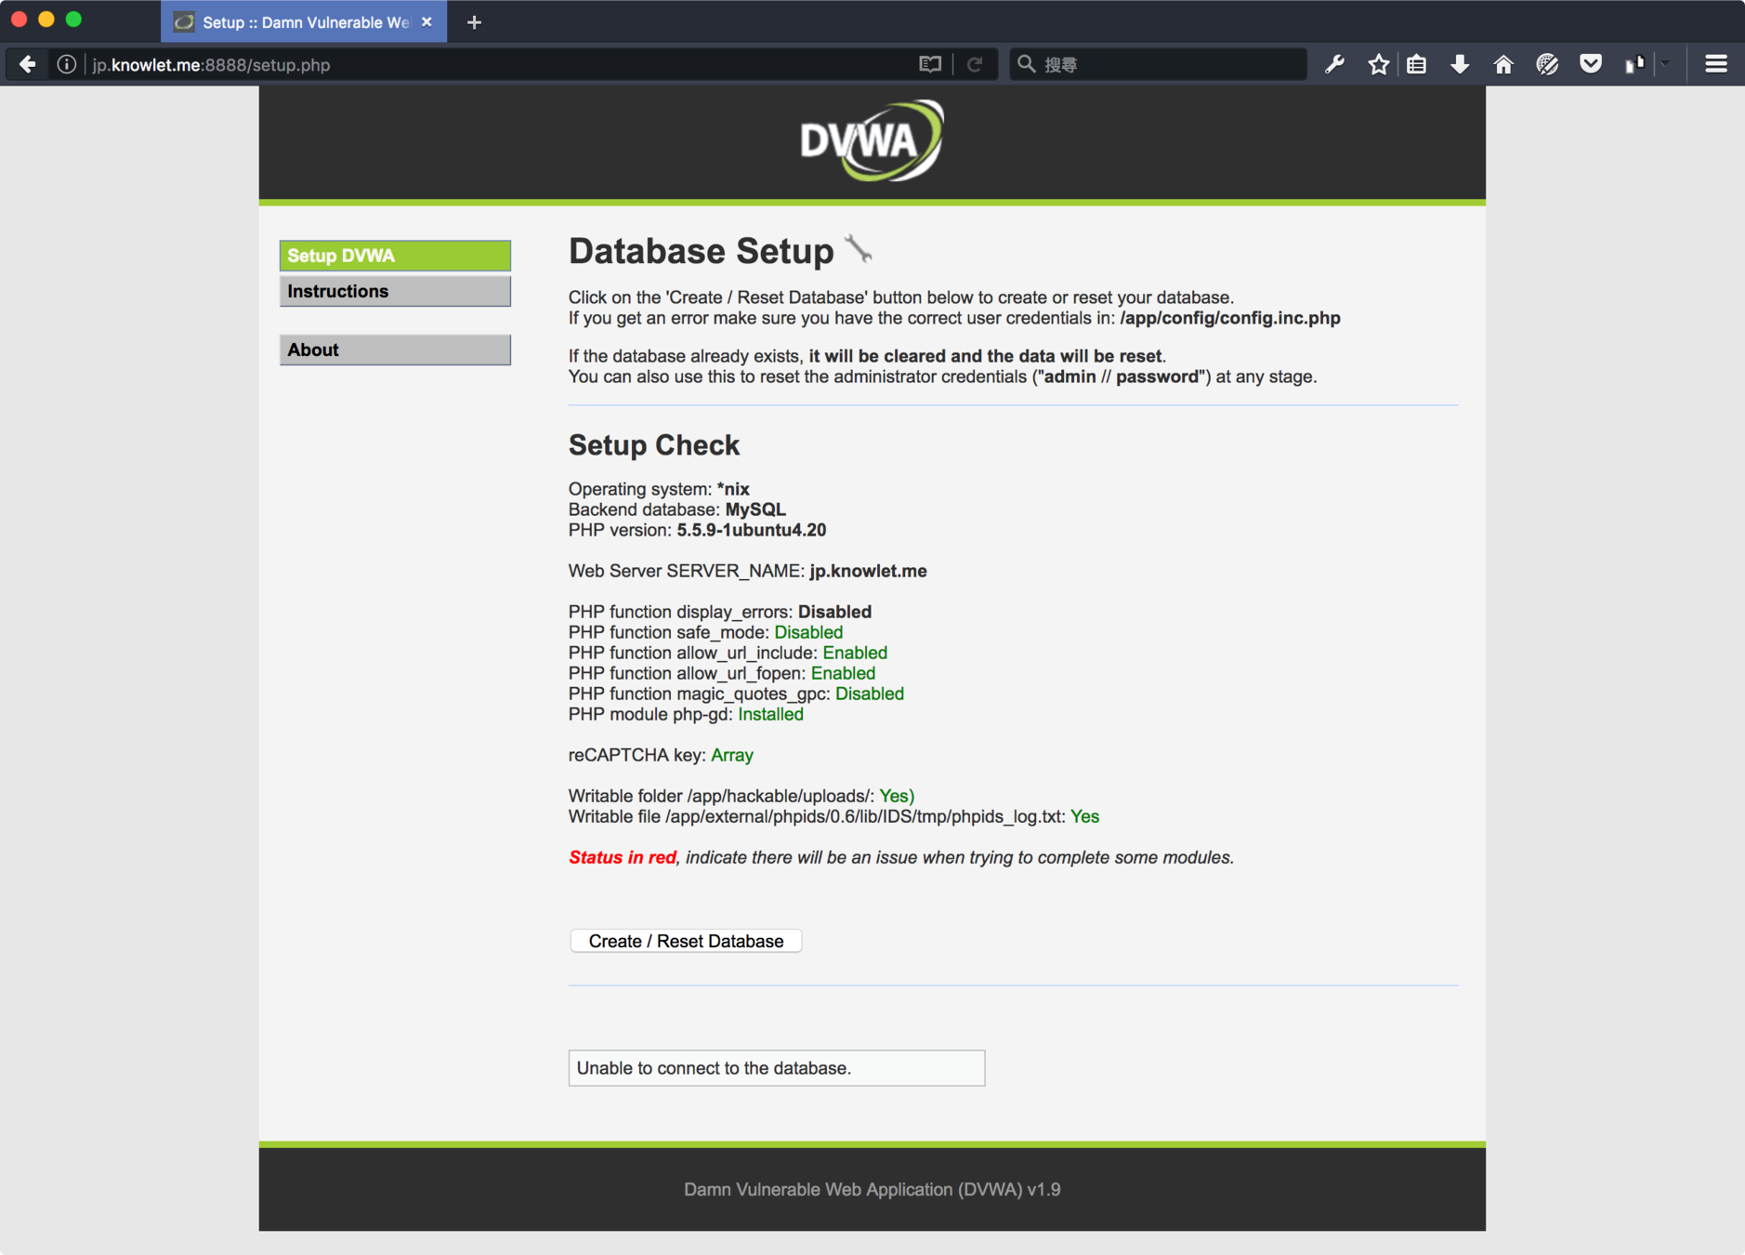Select the Setup :: Damn Vulnerable tab

pos(304,22)
